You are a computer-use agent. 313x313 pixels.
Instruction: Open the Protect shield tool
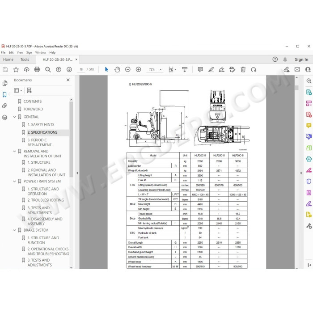[x=309, y=181]
